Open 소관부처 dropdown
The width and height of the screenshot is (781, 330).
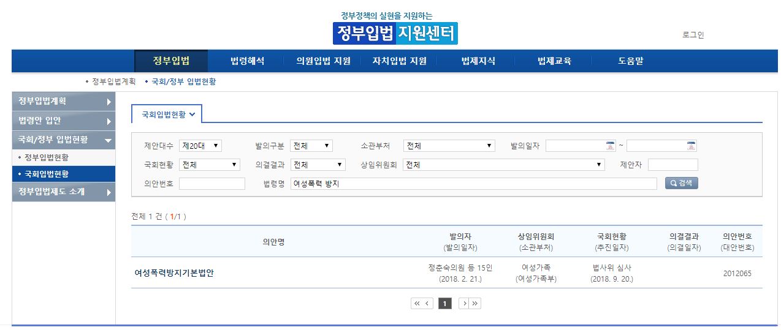(x=449, y=146)
